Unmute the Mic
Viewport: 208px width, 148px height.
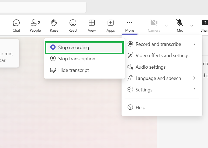click(x=180, y=26)
